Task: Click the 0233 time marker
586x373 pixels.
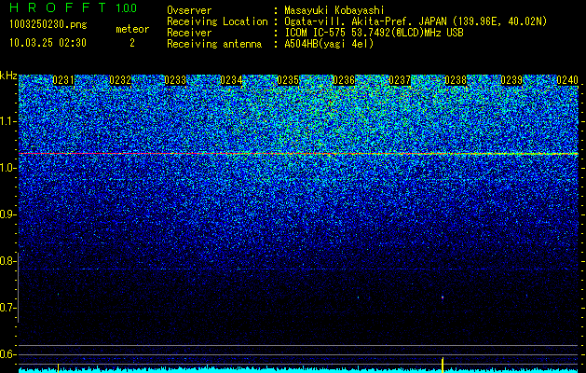Action: pos(175,80)
